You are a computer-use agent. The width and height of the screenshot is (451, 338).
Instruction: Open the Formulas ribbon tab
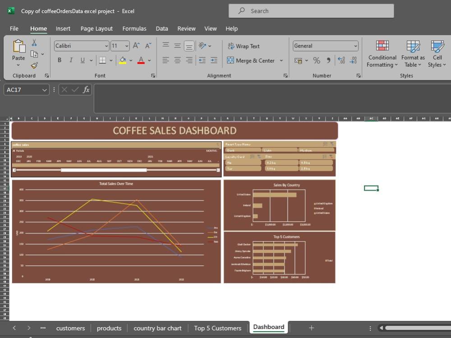tap(134, 29)
